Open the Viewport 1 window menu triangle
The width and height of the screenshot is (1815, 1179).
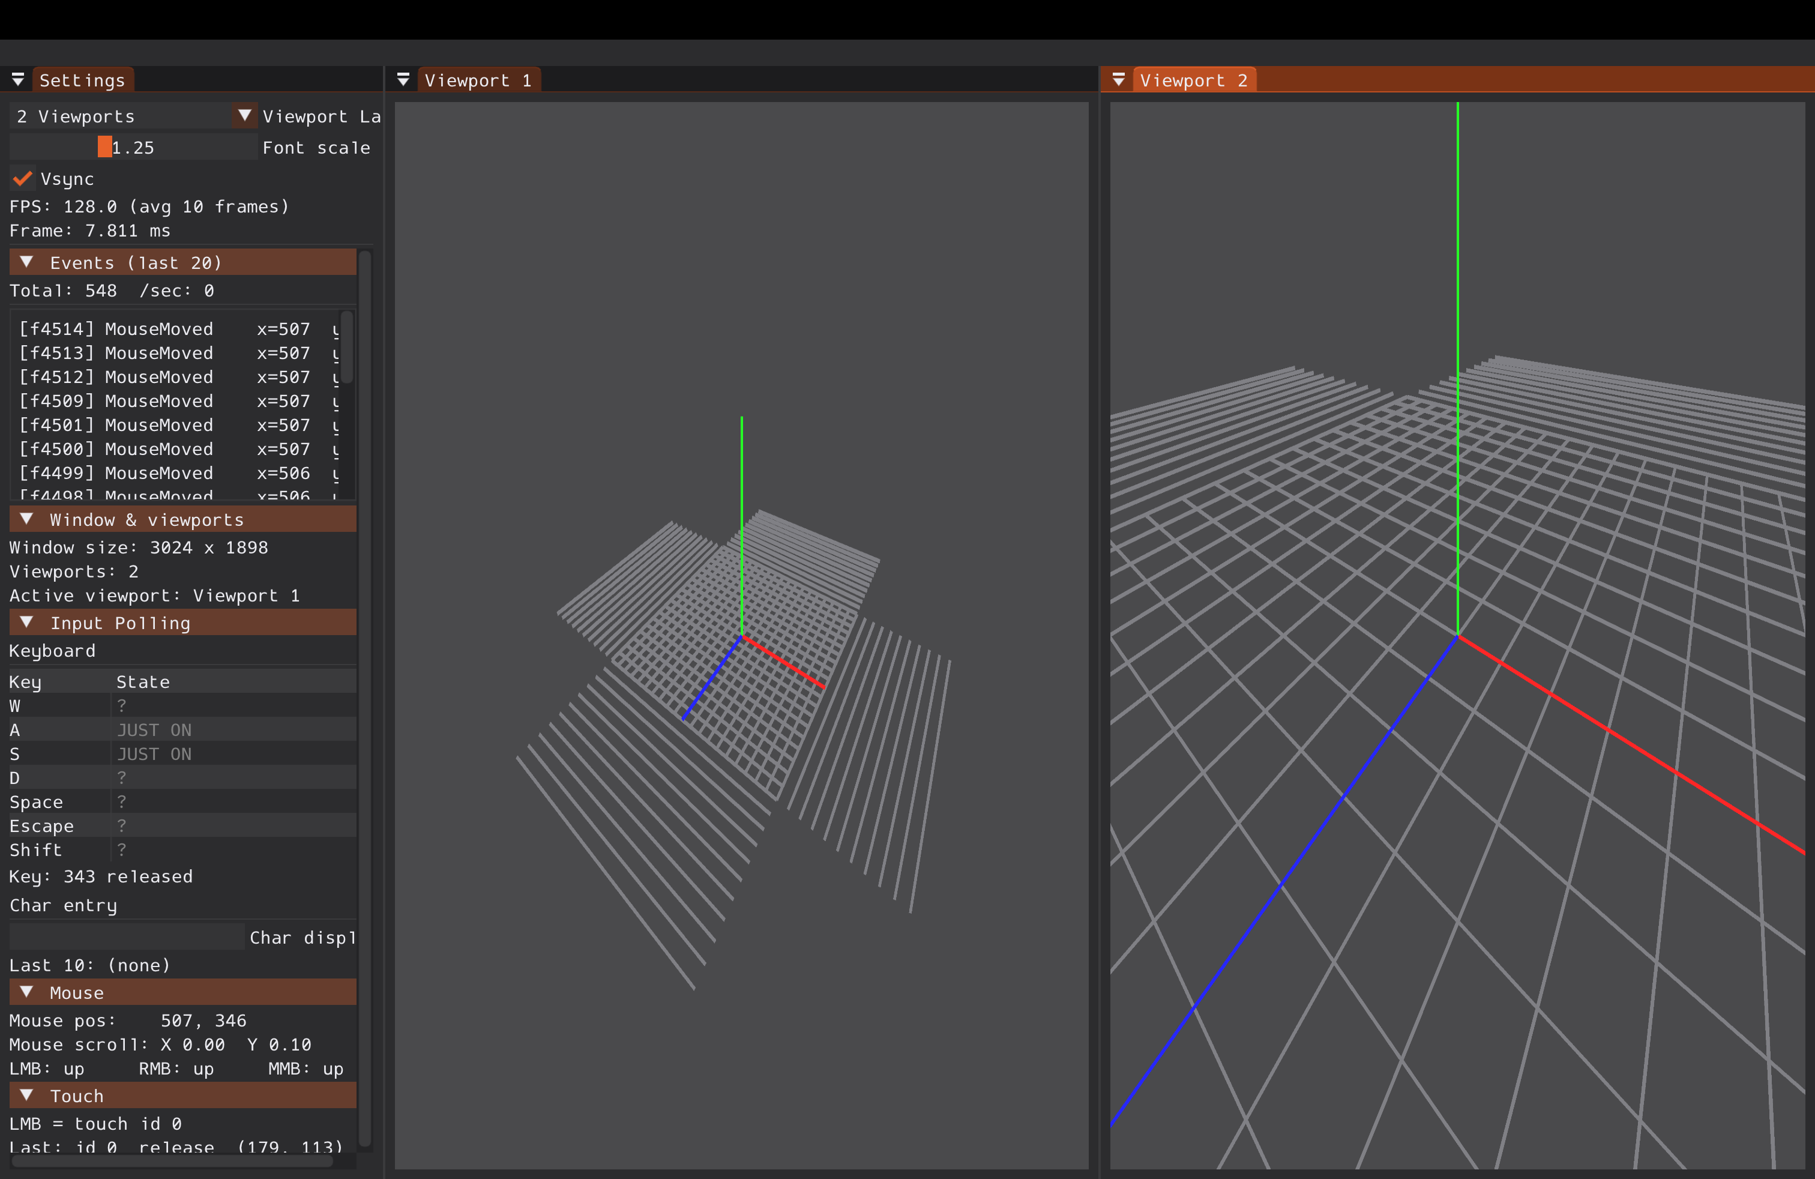[403, 80]
